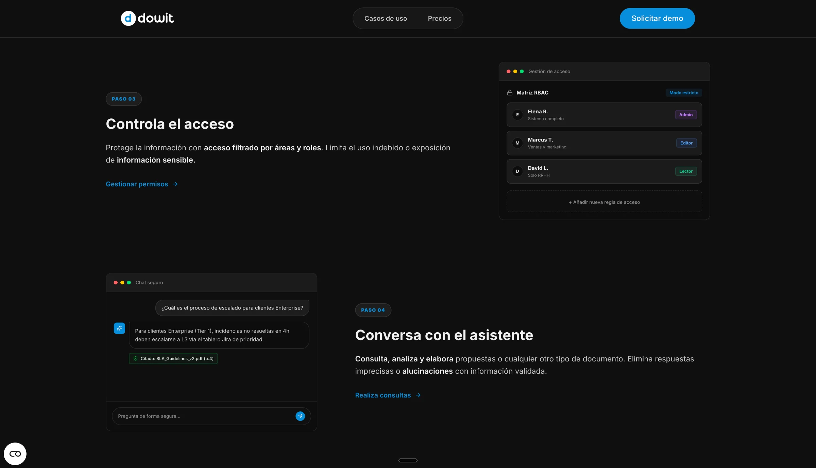
Task: Click arrow next to Realiza consultas
Action: click(x=418, y=395)
